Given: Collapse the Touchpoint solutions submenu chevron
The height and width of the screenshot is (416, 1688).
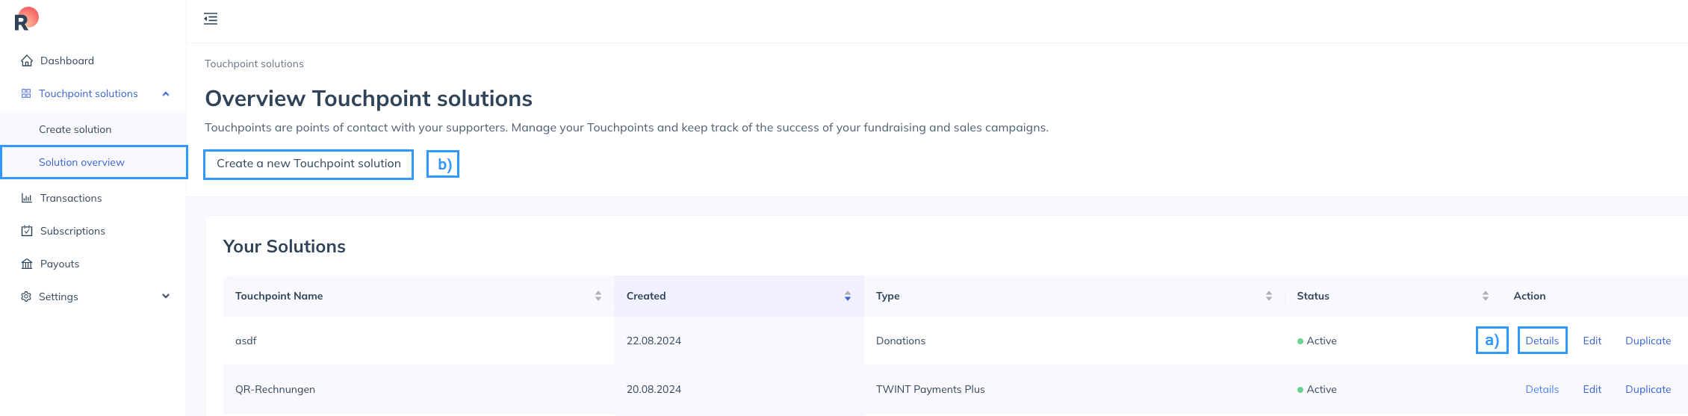Looking at the screenshot, I should (166, 93).
